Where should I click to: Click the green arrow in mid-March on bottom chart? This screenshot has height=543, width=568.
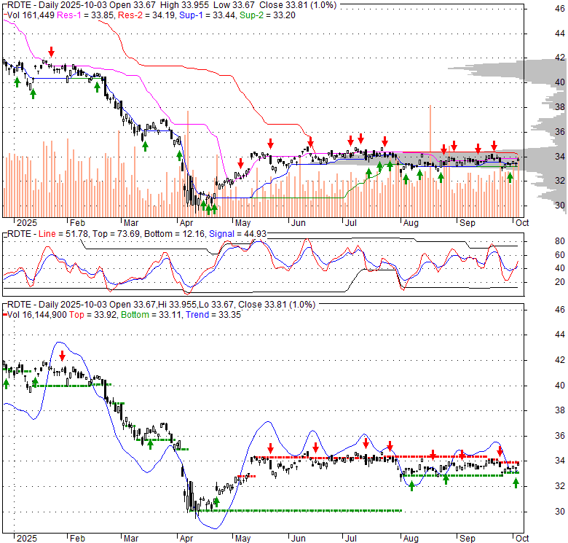pos(150,443)
